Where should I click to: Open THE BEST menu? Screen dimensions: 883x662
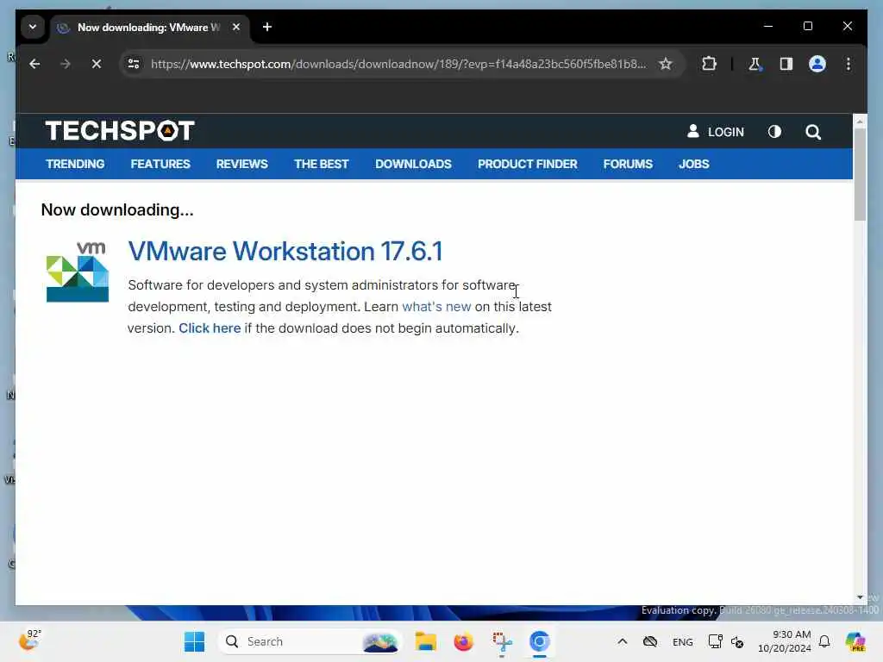click(x=322, y=164)
